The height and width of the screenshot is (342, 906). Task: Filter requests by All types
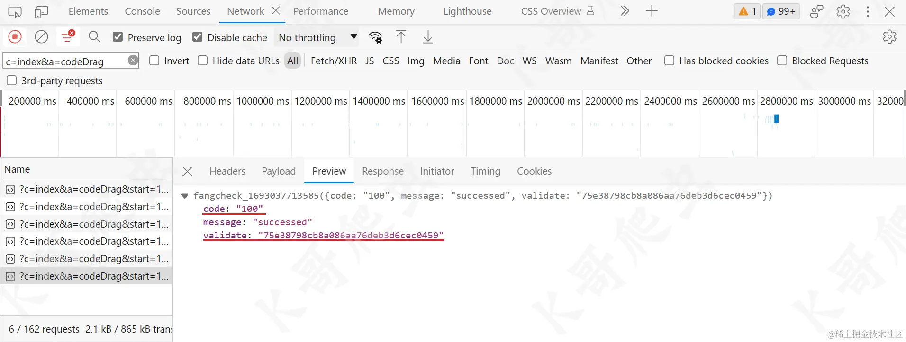coord(293,61)
